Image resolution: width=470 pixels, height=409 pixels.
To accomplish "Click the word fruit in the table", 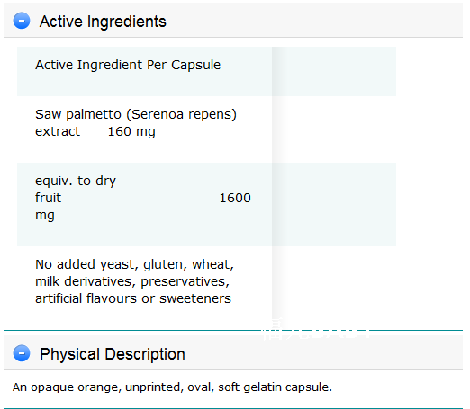I will 48,198.
